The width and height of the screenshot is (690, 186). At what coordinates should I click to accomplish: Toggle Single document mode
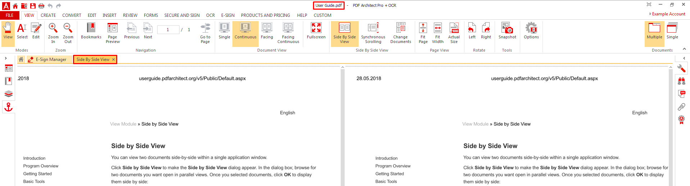click(x=672, y=31)
